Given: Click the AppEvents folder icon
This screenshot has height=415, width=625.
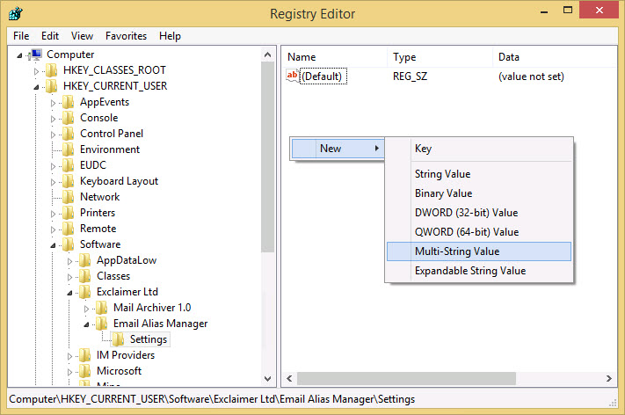Looking at the screenshot, I should coord(69,102).
